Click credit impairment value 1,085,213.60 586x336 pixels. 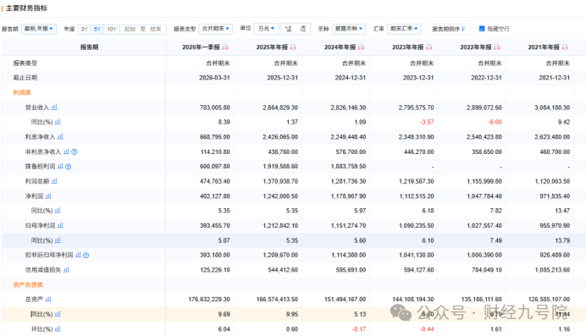(552, 270)
